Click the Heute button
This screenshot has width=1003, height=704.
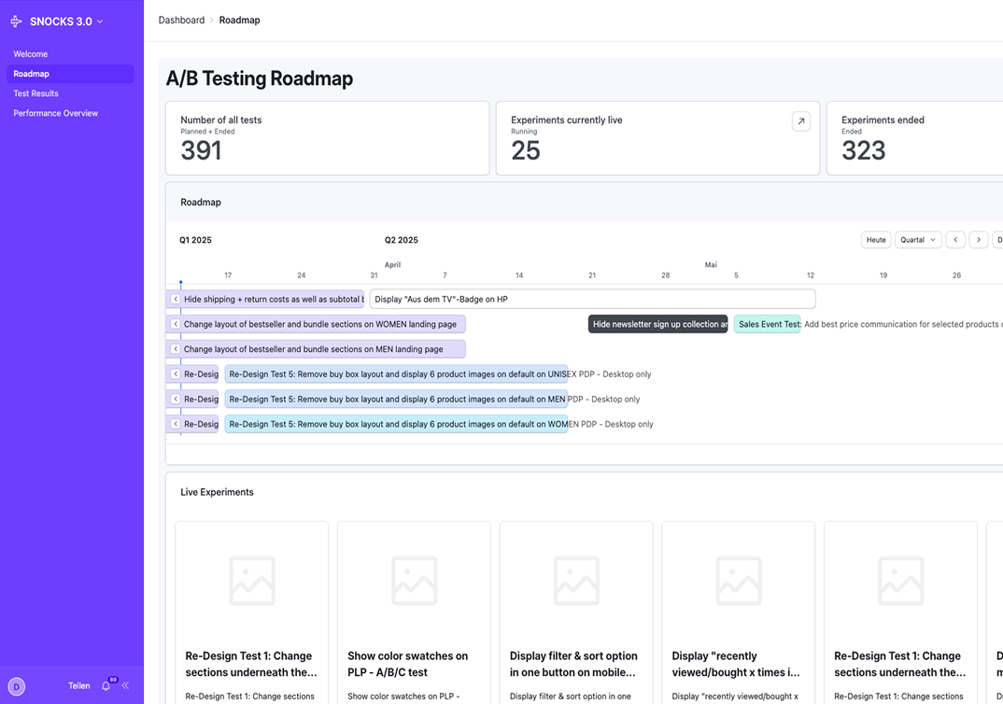875,240
